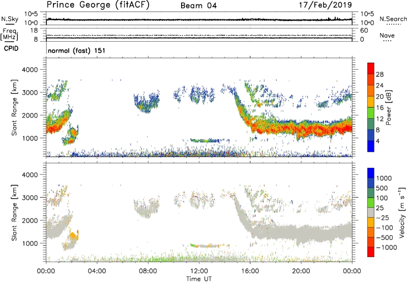Click the 'normal (fast) 151' mode text
Screen dimensions: 407x282
click(77, 50)
